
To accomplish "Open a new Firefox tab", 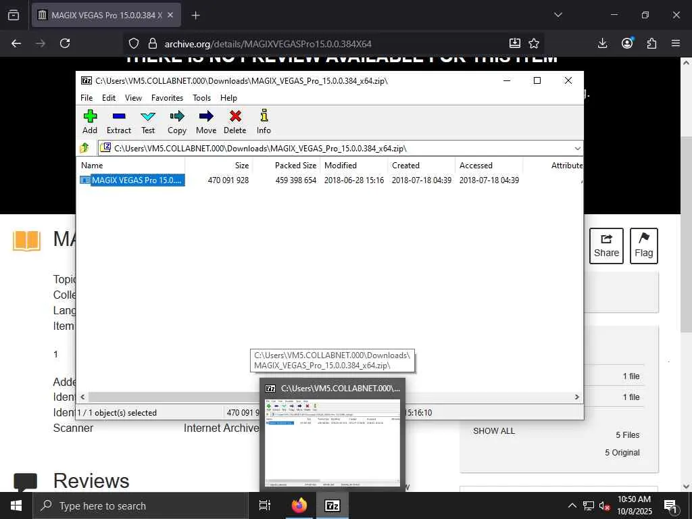I will pos(195,16).
